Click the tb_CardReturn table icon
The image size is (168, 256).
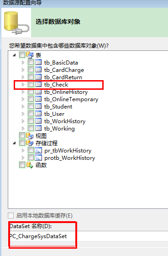38,77
